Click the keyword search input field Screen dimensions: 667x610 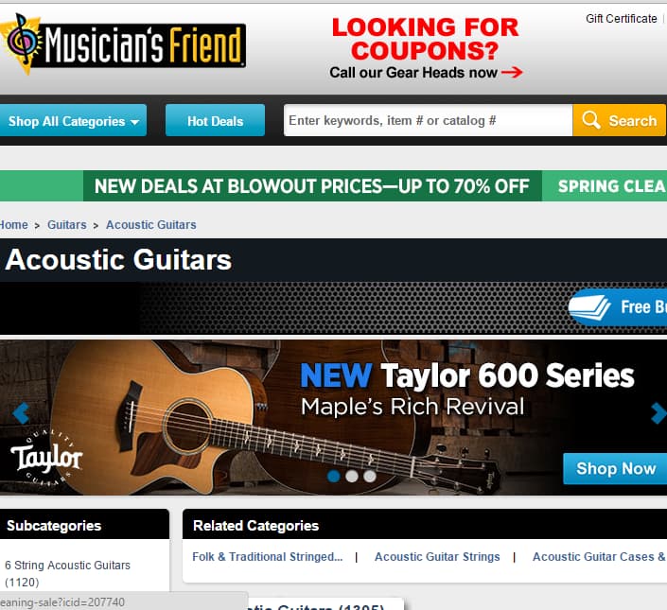[x=428, y=120]
